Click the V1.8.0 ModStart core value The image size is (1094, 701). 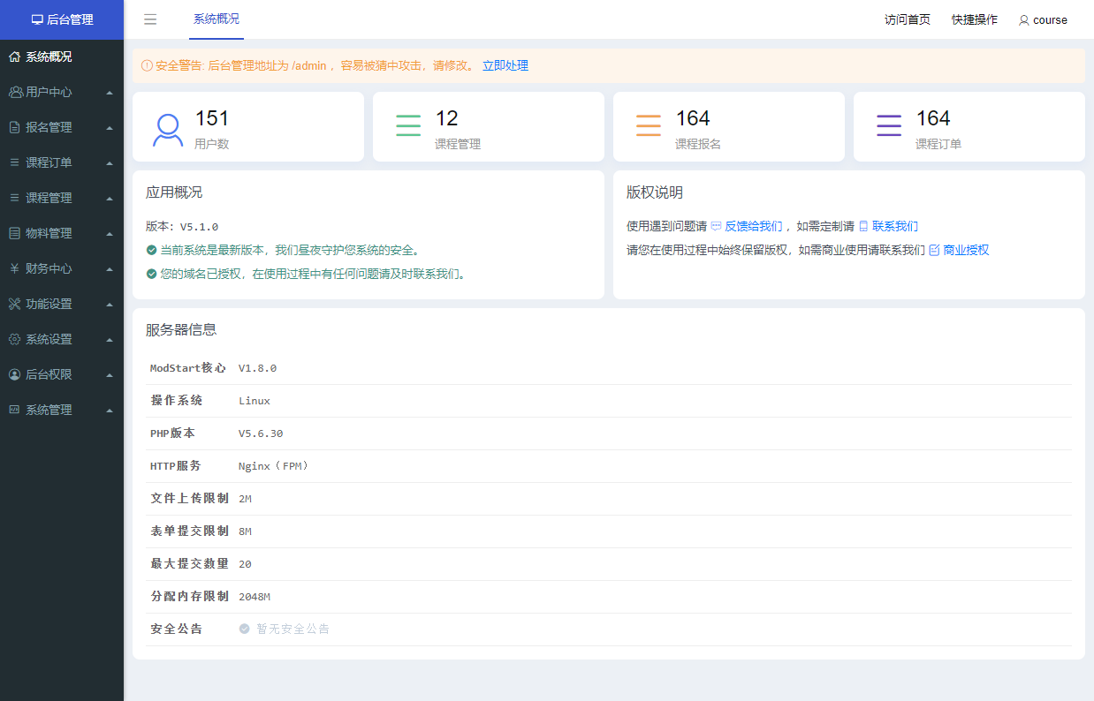(257, 368)
